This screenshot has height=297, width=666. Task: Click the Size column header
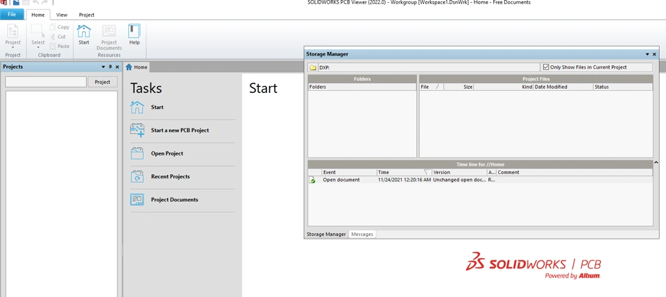coord(459,87)
